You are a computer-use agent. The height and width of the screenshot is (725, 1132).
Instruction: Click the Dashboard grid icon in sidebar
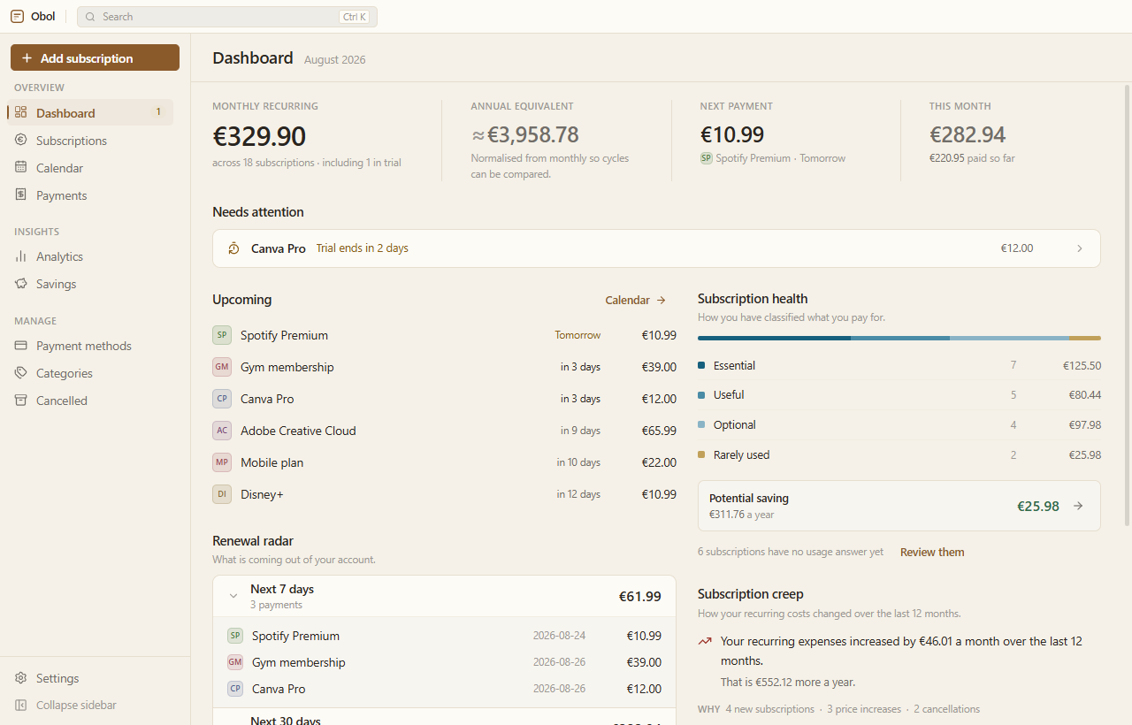[21, 112]
